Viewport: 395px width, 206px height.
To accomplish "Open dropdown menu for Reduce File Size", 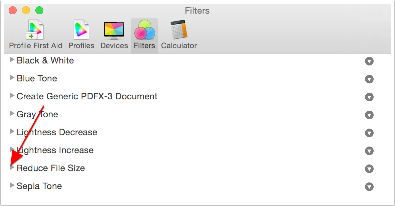I will 369,169.
